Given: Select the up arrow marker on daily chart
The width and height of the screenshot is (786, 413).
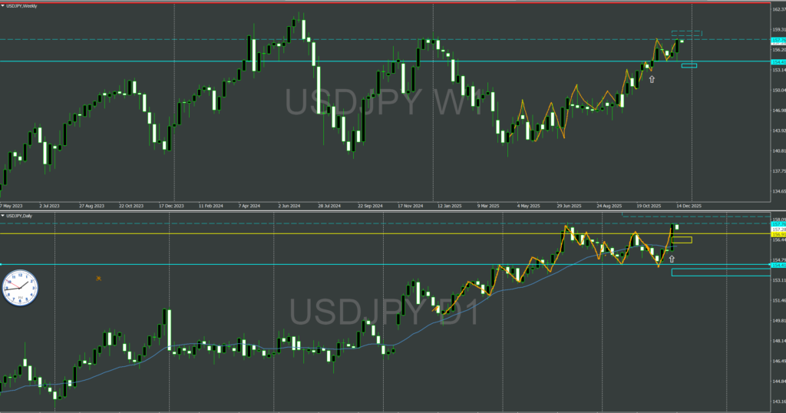Looking at the screenshot, I should (x=672, y=259).
